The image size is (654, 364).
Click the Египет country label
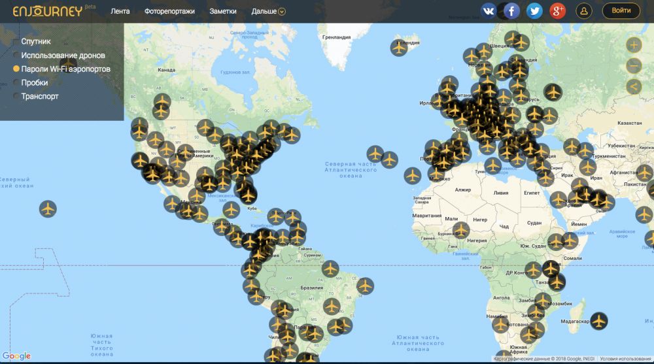click(531, 193)
